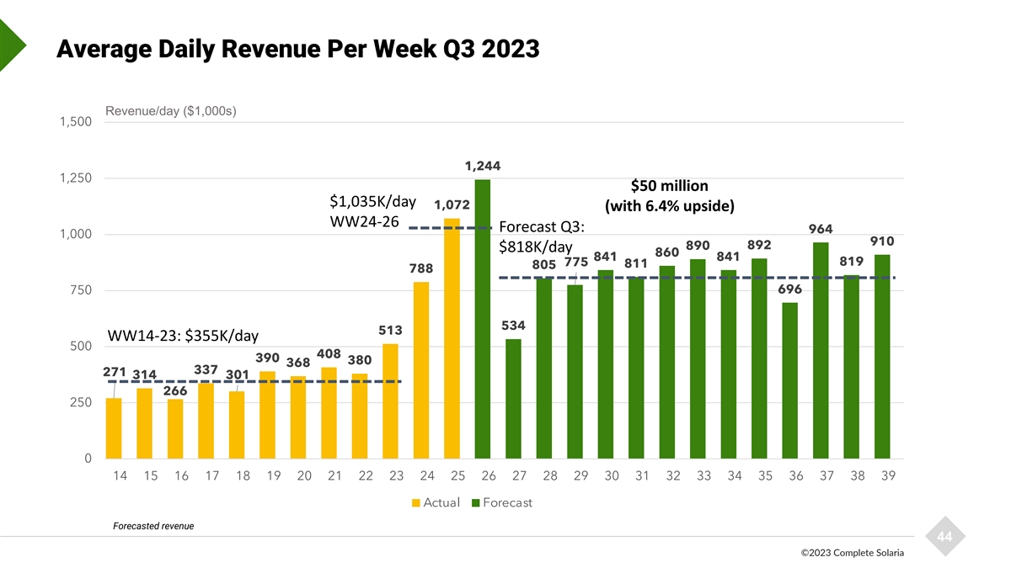
Task: Click the yellow Actual legend swatch
Action: point(415,503)
